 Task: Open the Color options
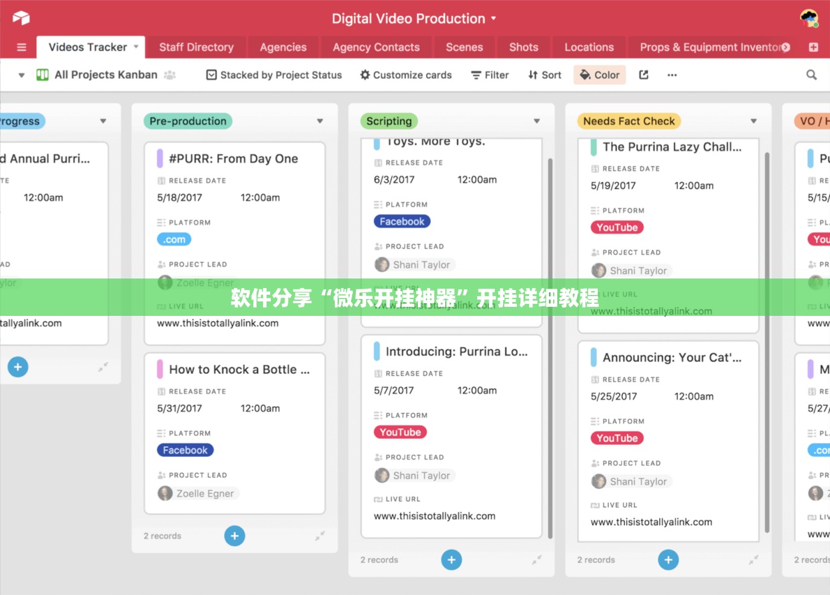click(600, 75)
